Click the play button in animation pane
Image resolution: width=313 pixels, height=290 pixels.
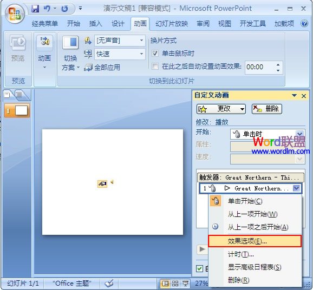[x=202, y=249]
